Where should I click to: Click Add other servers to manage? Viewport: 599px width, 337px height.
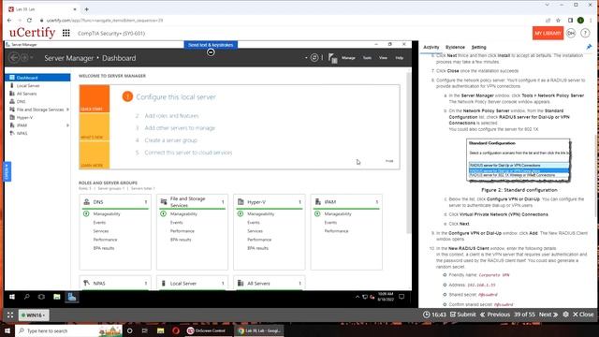180,128
